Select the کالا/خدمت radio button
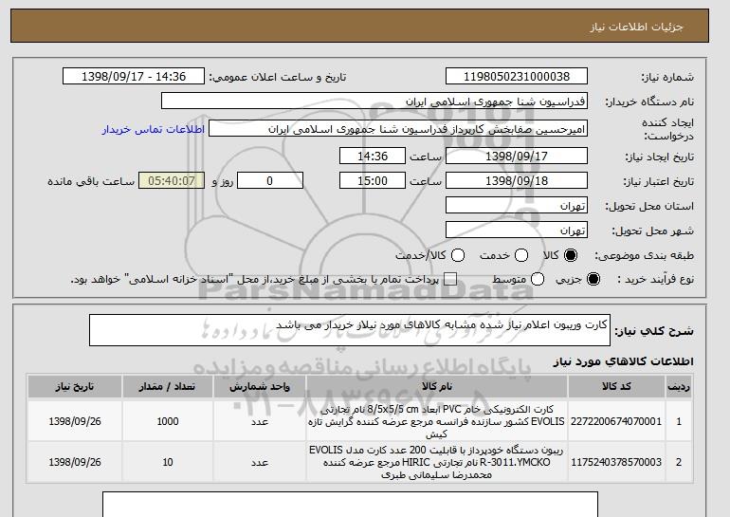This screenshot has height=517, width=730. pos(458,255)
